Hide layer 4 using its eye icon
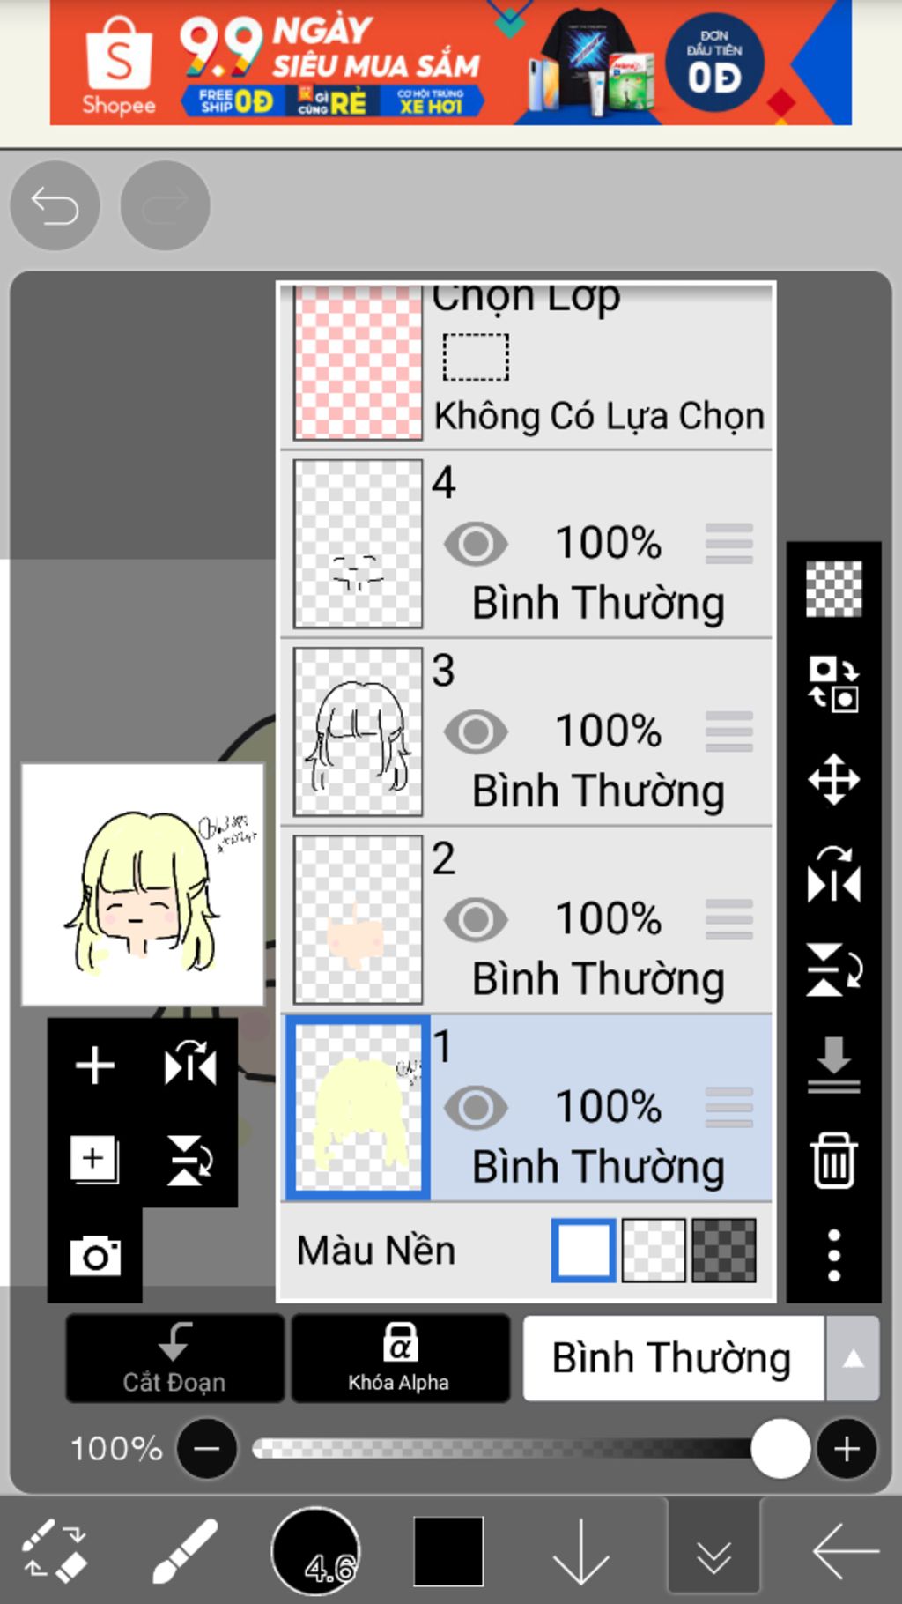 pyautogui.click(x=476, y=543)
